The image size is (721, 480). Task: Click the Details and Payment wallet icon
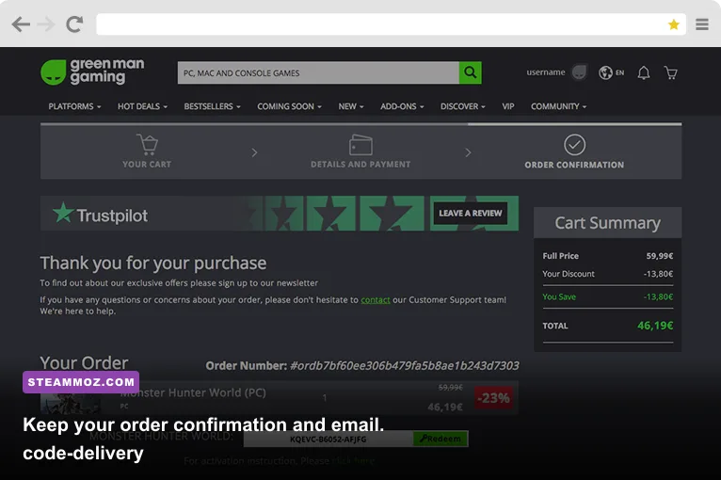360,145
